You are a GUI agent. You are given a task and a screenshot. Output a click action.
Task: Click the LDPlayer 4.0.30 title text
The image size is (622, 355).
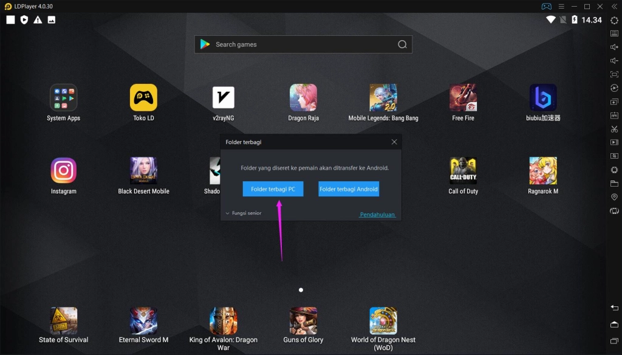coord(33,6)
